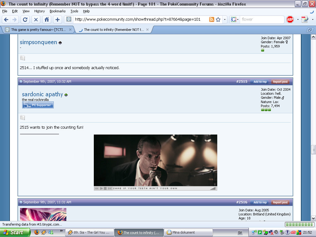This screenshot has height=237, width=316.
Task: Click simpsonqueen's online status icon
Action: pos(60,43)
